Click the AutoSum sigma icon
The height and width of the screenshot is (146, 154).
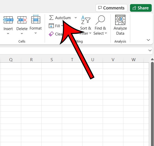click(x=51, y=18)
